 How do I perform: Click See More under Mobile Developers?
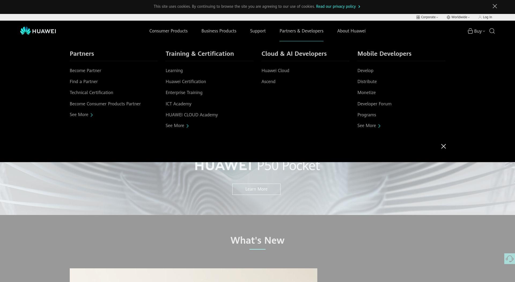[x=369, y=126]
